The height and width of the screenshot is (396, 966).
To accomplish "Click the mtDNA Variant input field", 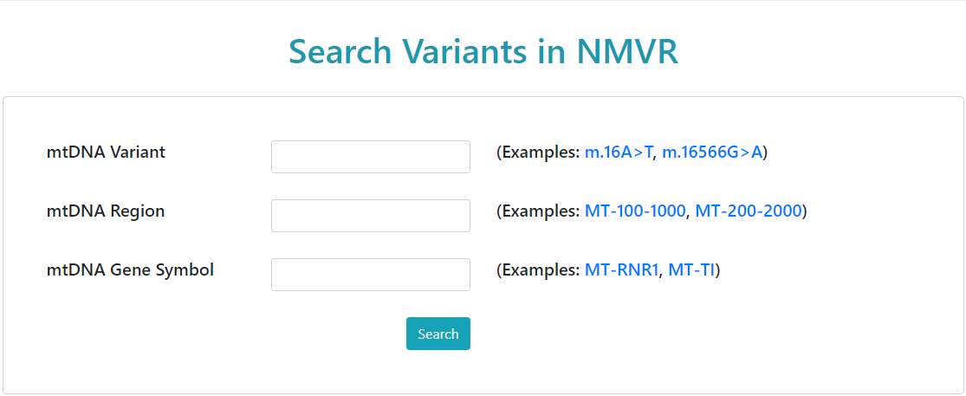I will click(370, 157).
